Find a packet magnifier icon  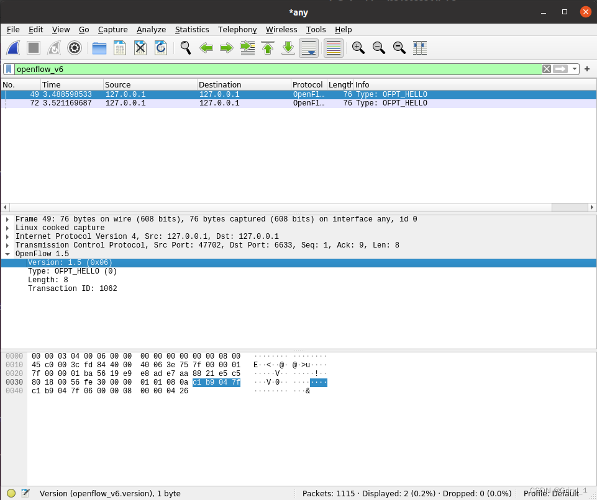pyautogui.click(x=186, y=48)
